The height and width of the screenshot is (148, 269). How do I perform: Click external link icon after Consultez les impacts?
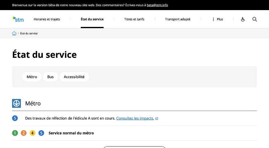(x=157, y=118)
